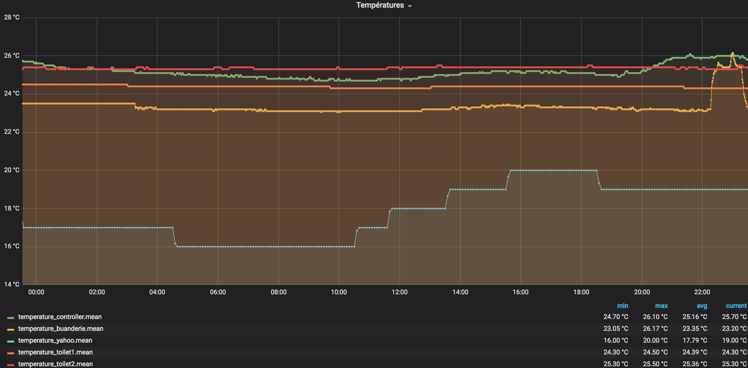Click the temperature_buanderie.mean yellow color swatch

click(11, 329)
